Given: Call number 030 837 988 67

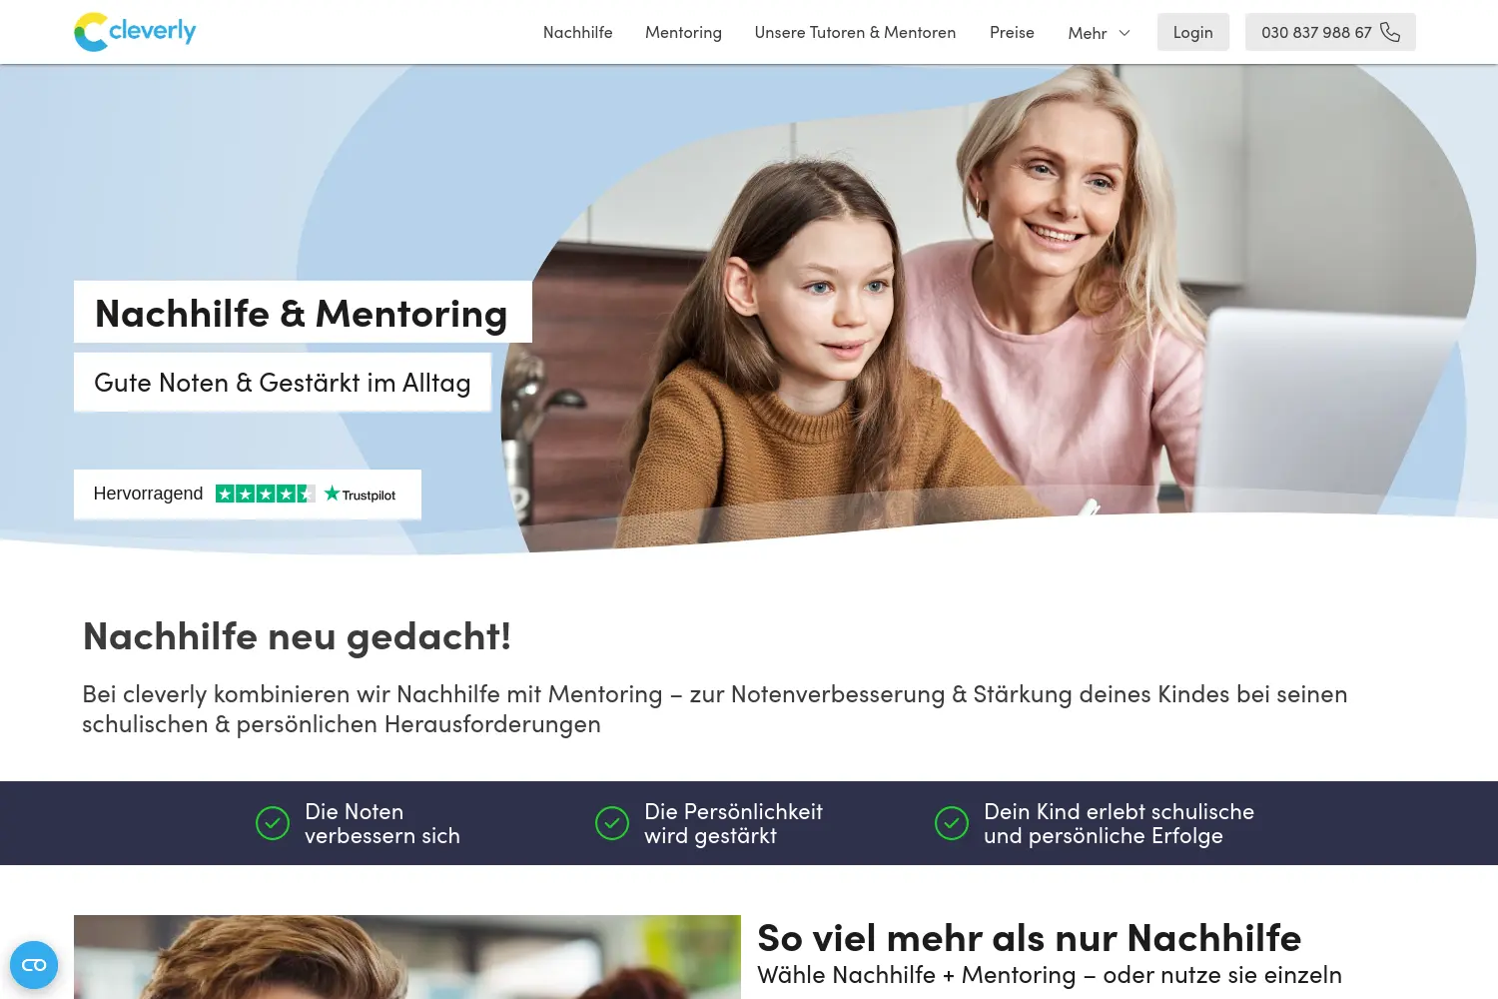Looking at the screenshot, I should point(1330,32).
